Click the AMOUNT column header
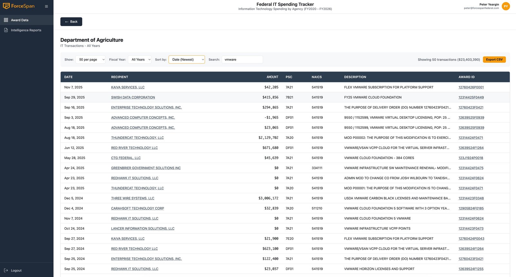The width and height of the screenshot is (516, 277). [272, 77]
